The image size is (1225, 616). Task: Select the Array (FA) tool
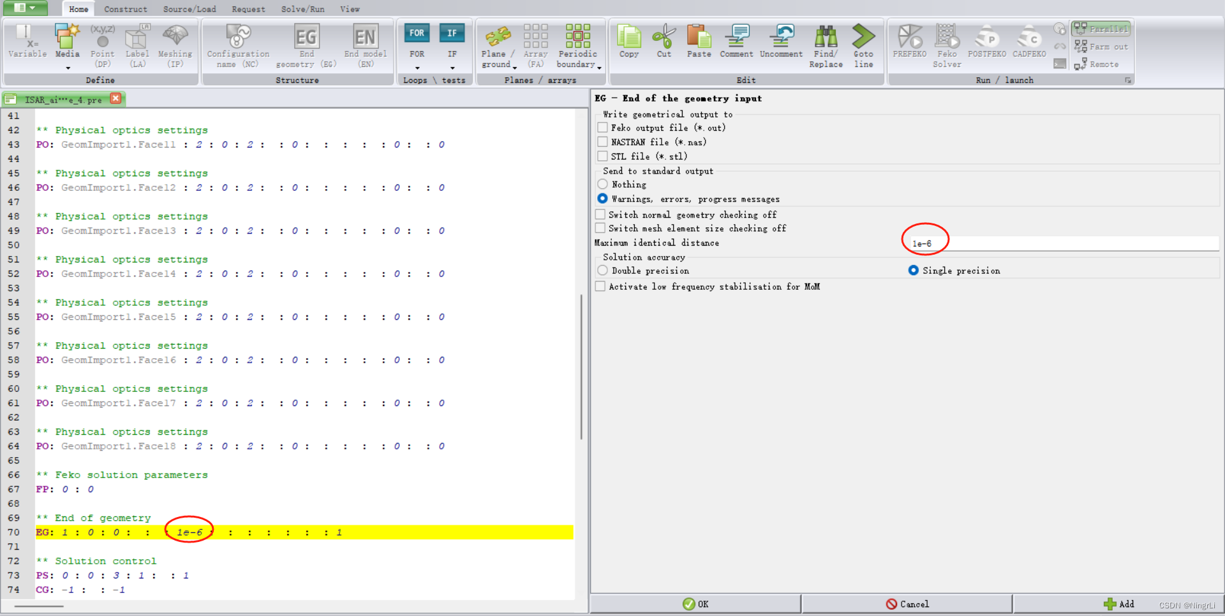[535, 45]
